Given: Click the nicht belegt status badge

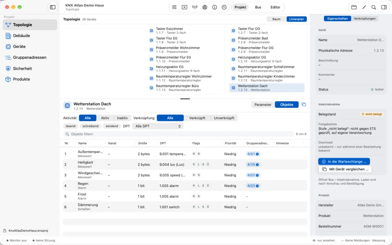Looking at the screenshot, I should (372, 114).
